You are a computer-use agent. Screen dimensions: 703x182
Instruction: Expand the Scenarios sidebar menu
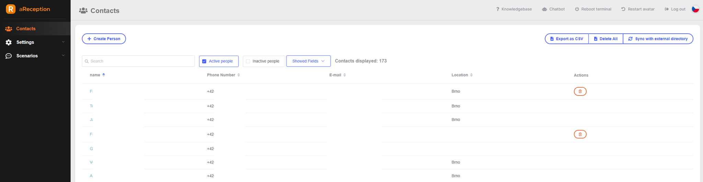pyautogui.click(x=35, y=56)
